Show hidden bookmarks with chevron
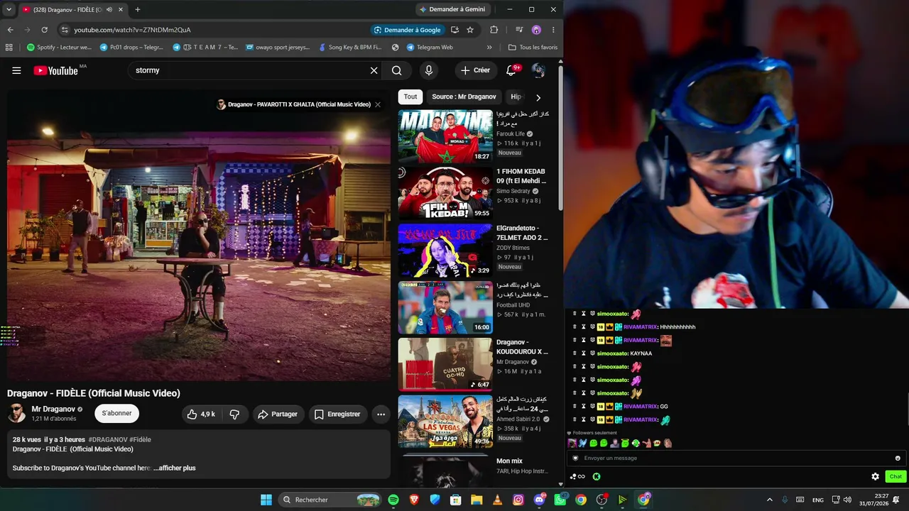909x511 pixels. click(489, 48)
